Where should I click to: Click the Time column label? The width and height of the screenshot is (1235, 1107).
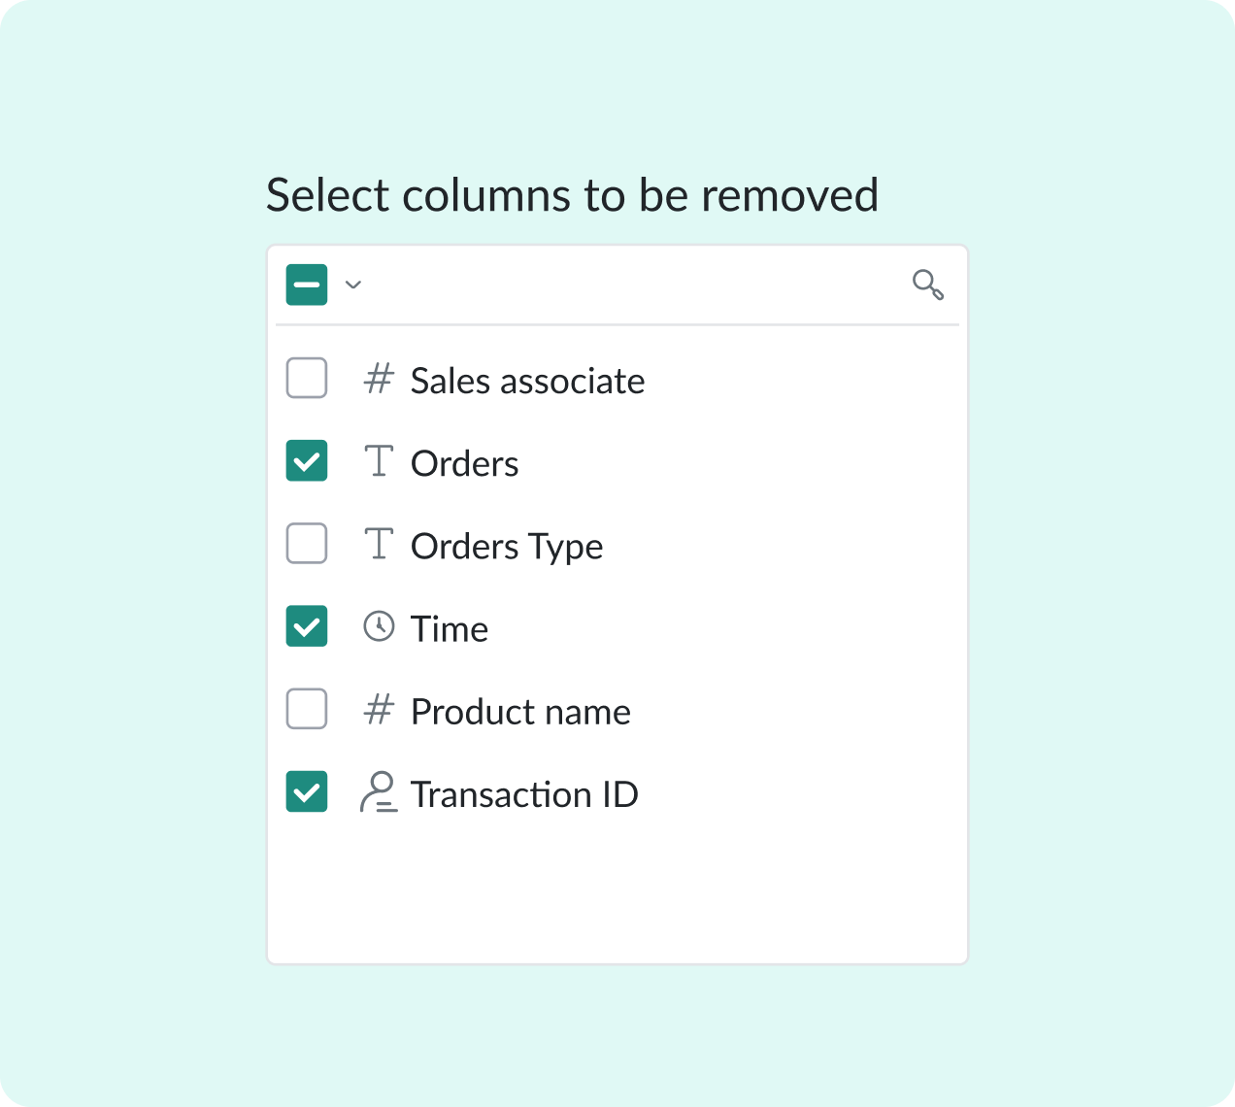click(x=449, y=629)
